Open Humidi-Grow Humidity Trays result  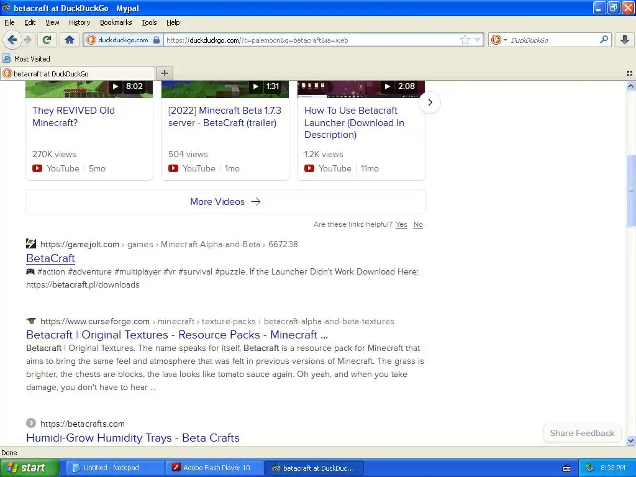pos(133,438)
